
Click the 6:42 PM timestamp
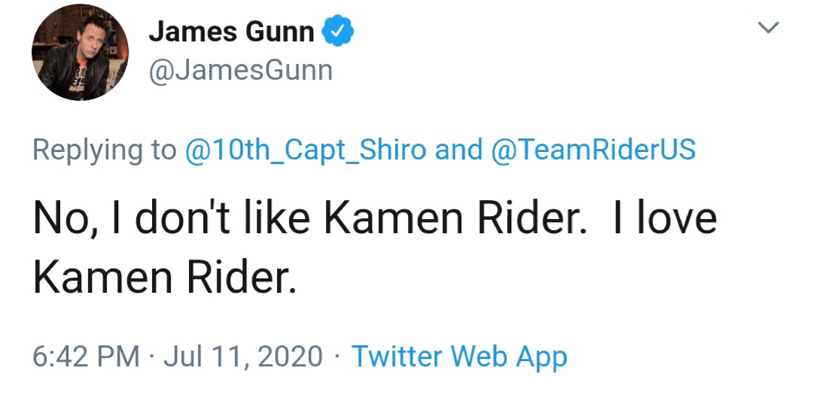click(x=86, y=356)
